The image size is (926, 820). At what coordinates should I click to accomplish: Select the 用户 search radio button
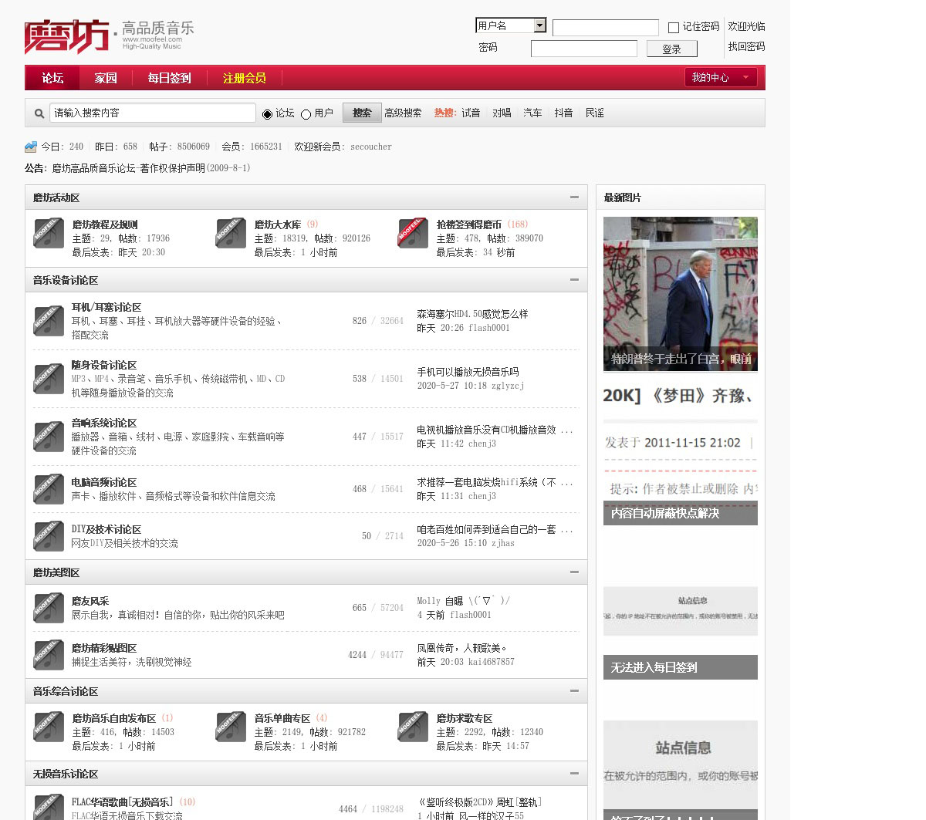[306, 114]
